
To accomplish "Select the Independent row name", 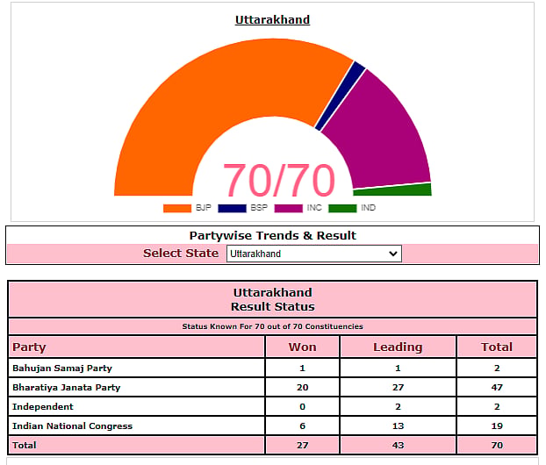I will tap(43, 406).
